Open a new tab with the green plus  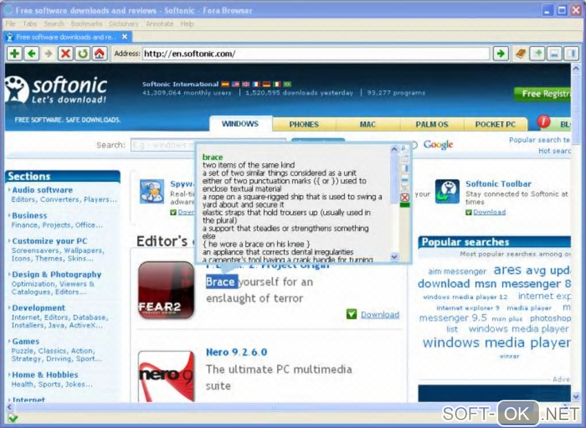[14, 54]
